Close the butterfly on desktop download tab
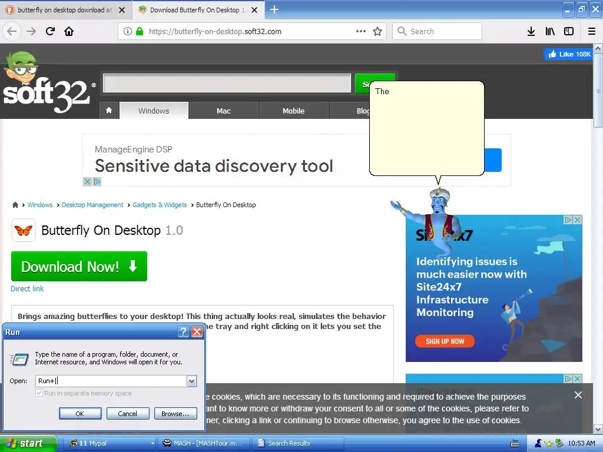This screenshot has width=603, height=452. 122,10
